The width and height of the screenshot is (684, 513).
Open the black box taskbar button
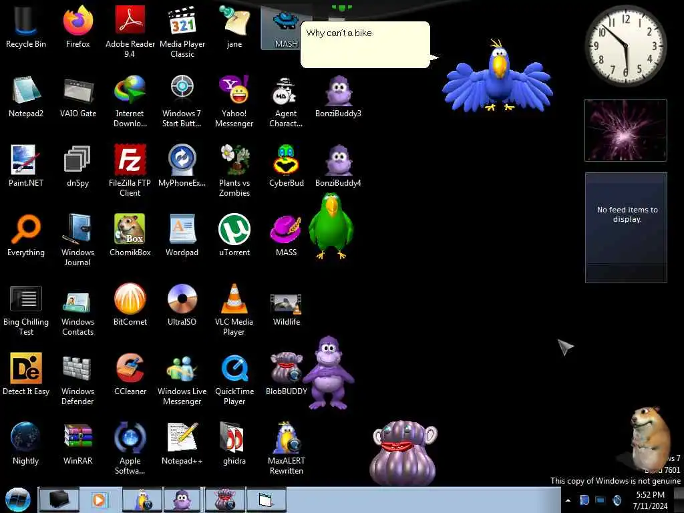click(59, 500)
